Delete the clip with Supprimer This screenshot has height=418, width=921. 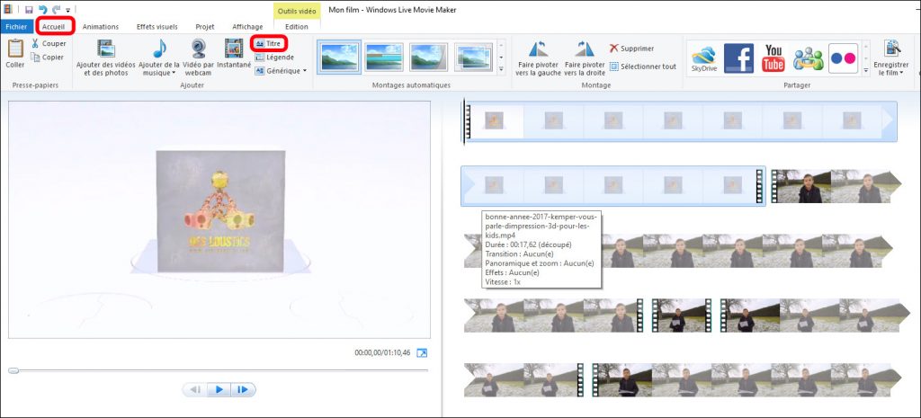tap(632, 49)
